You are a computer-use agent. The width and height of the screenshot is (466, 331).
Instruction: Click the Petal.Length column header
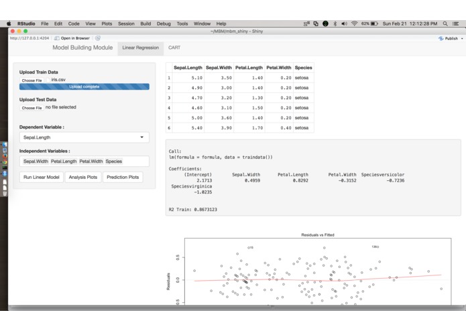tap(249, 68)
